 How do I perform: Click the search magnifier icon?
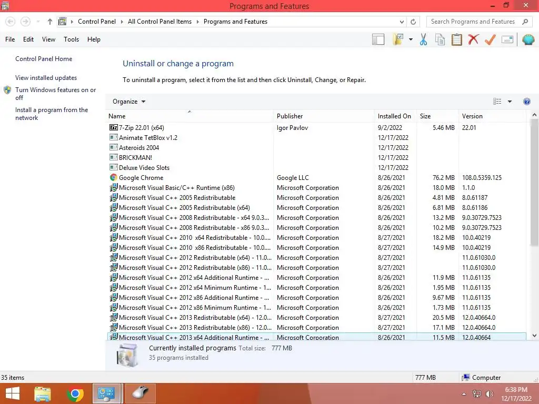[525, 22]
